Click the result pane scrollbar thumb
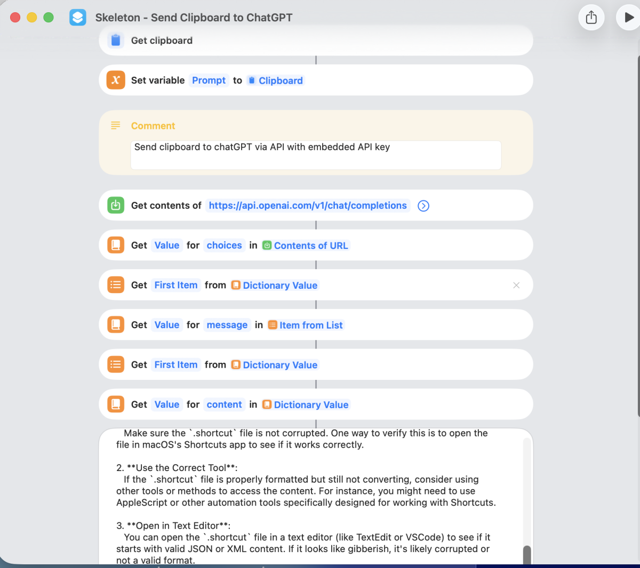The height and width of the screenshot is (568, 640). click(527, 555)
